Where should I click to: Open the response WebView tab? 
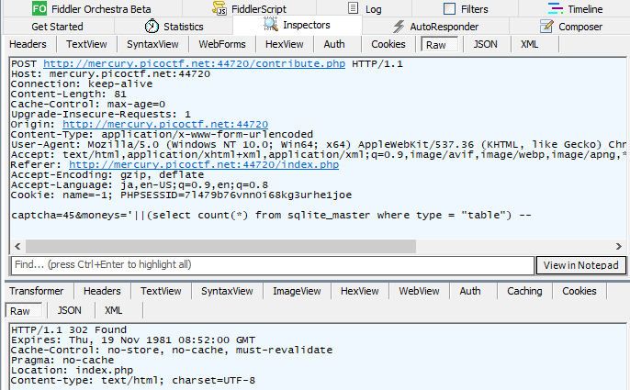419,291
